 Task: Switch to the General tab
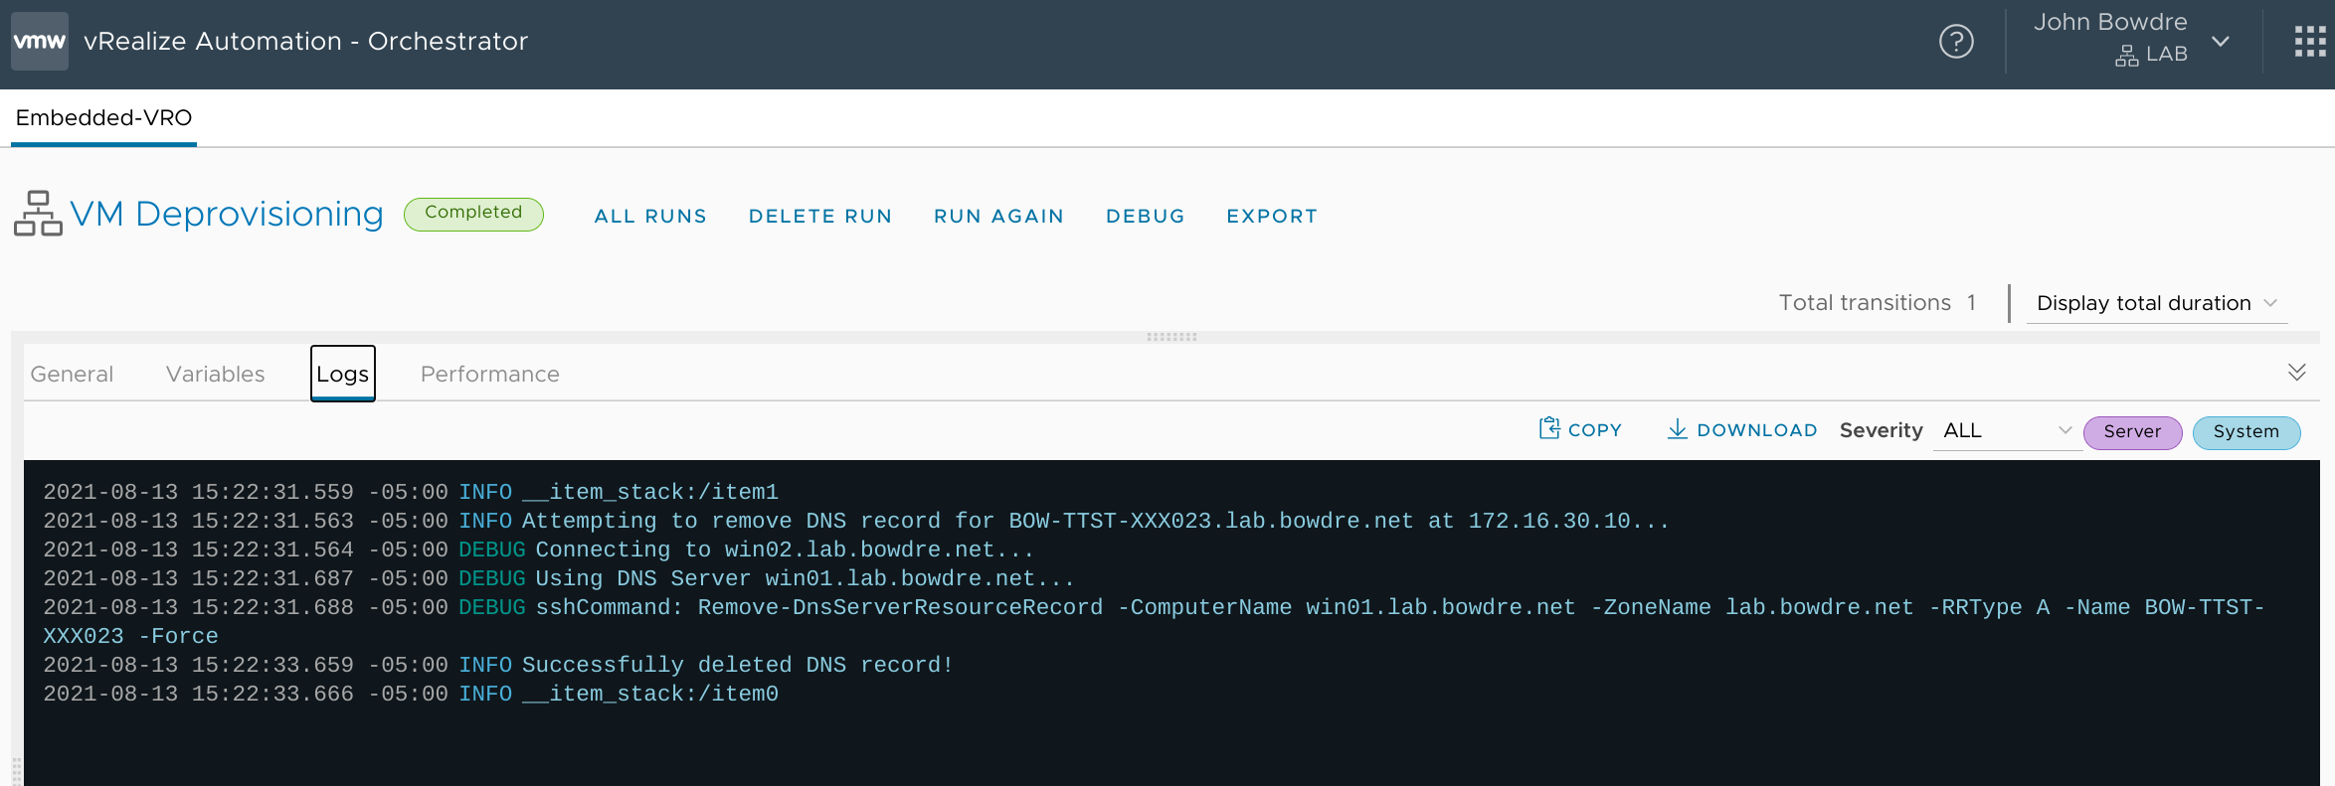point(72,374)
